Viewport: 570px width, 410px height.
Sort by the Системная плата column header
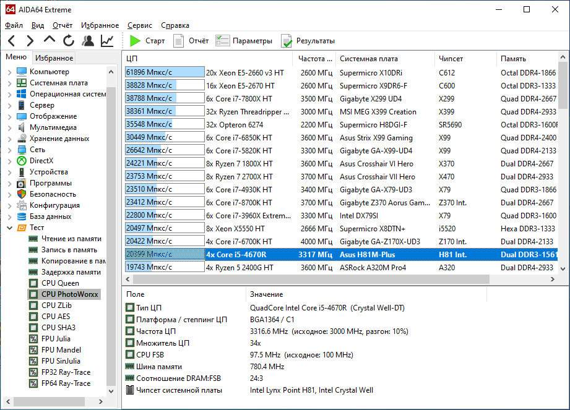coord(385,59)
